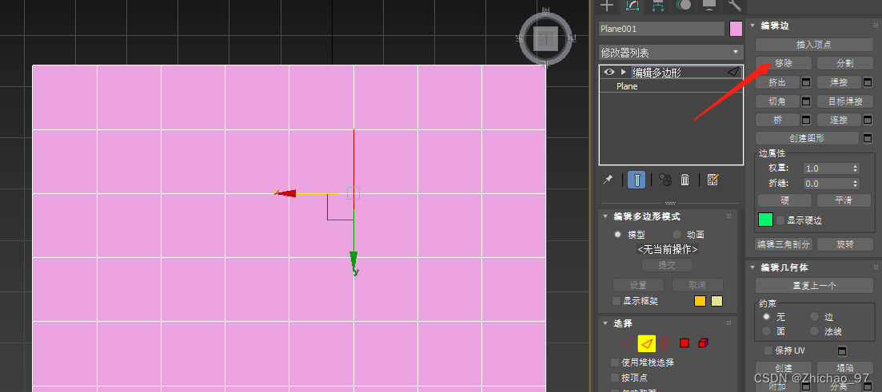The image size is (882, 392).
Task: Toggle eye visibility of 编辑多边形 modifier
Action: click(609, 72)
